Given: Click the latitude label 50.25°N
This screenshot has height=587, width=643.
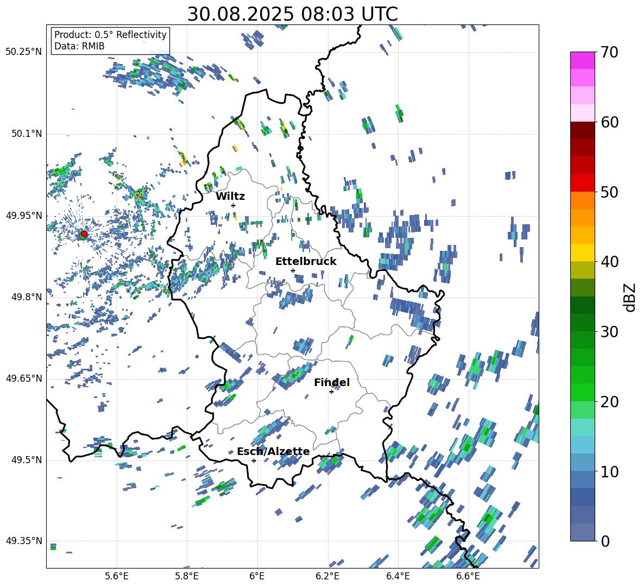Looking at the screenshot, I should (x=24, y=52).
